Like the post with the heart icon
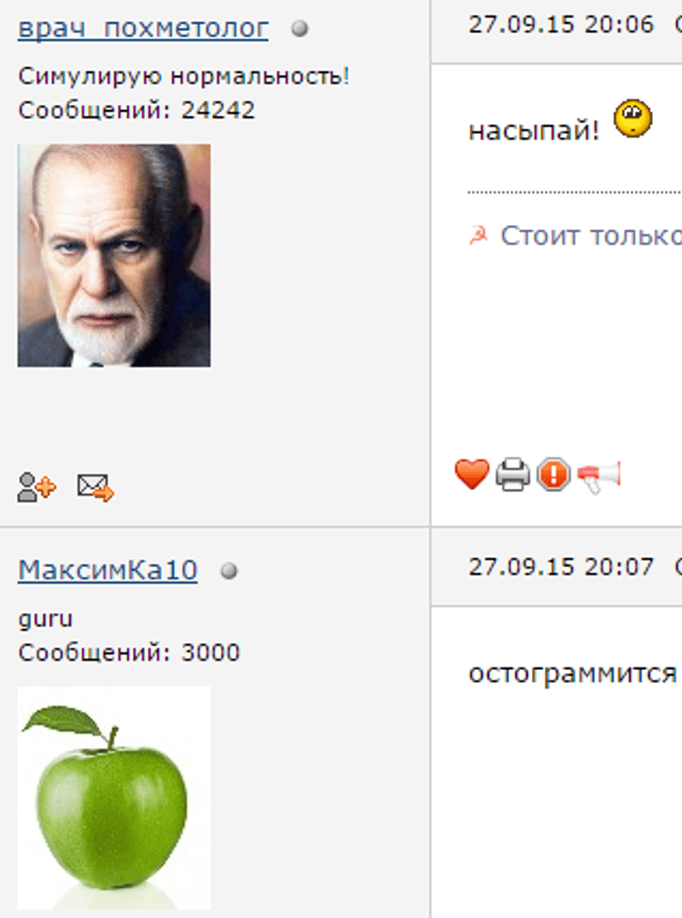 [x=471, y=474]
